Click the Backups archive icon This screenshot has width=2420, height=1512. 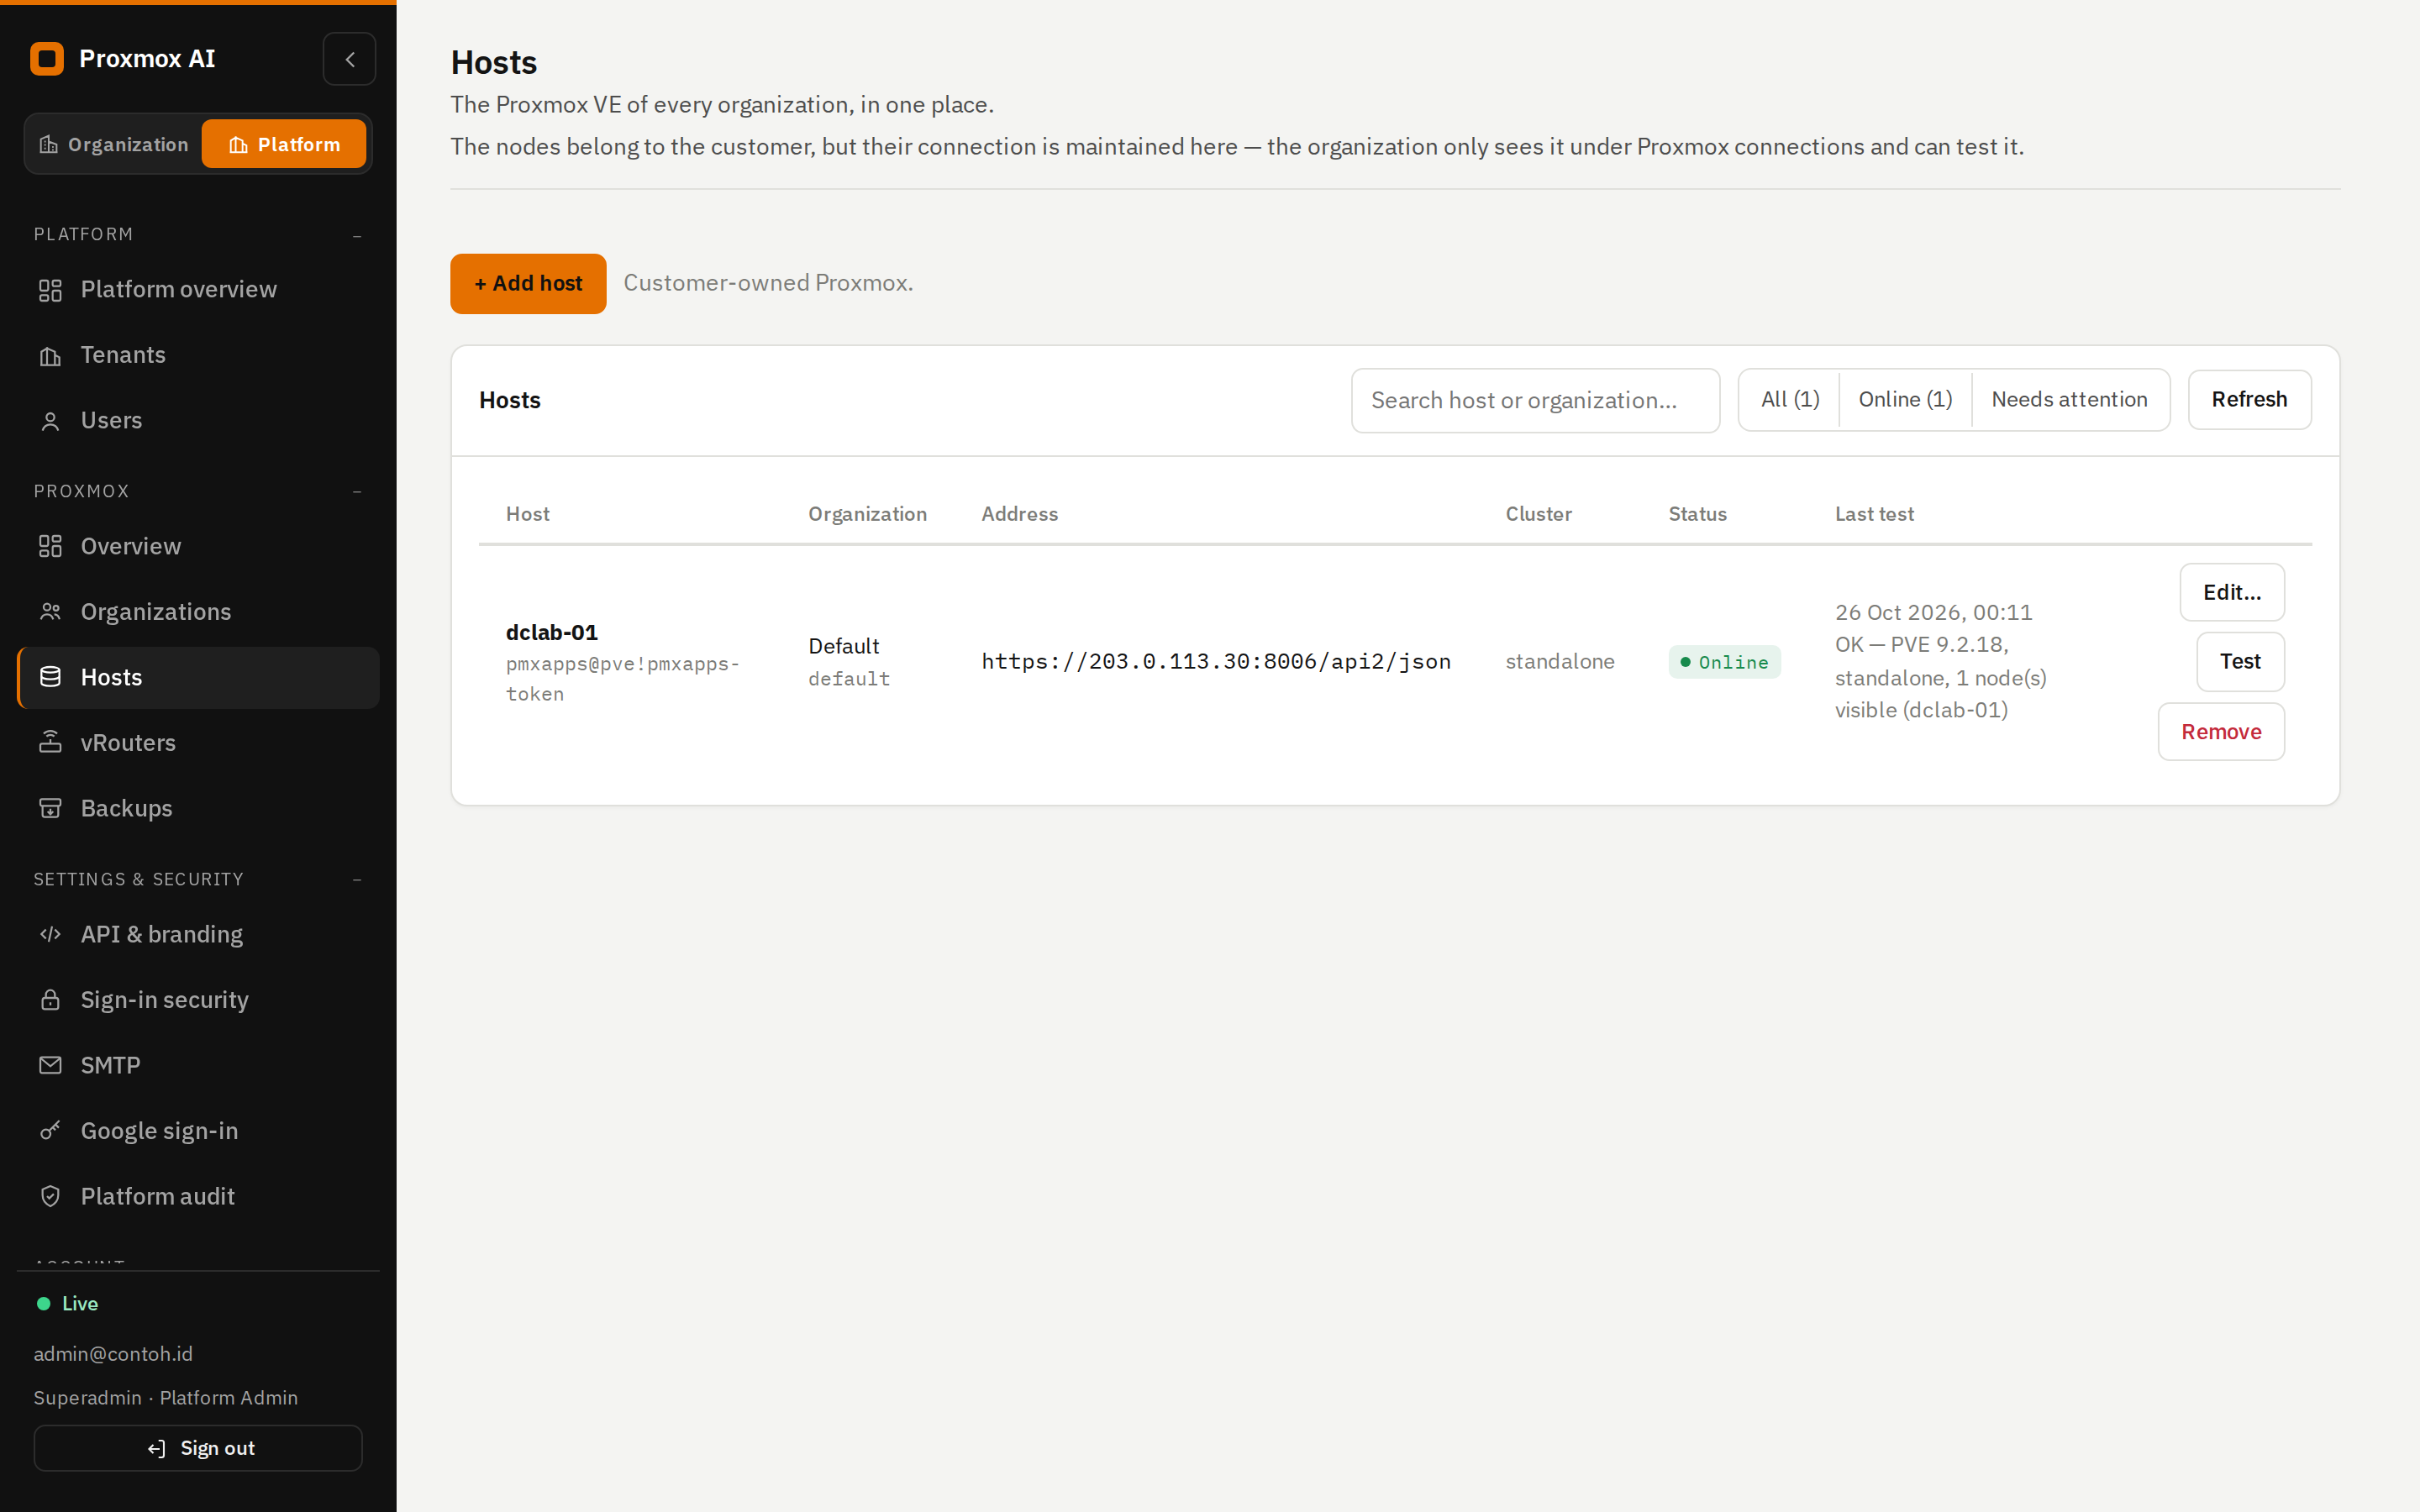[50, 809]
